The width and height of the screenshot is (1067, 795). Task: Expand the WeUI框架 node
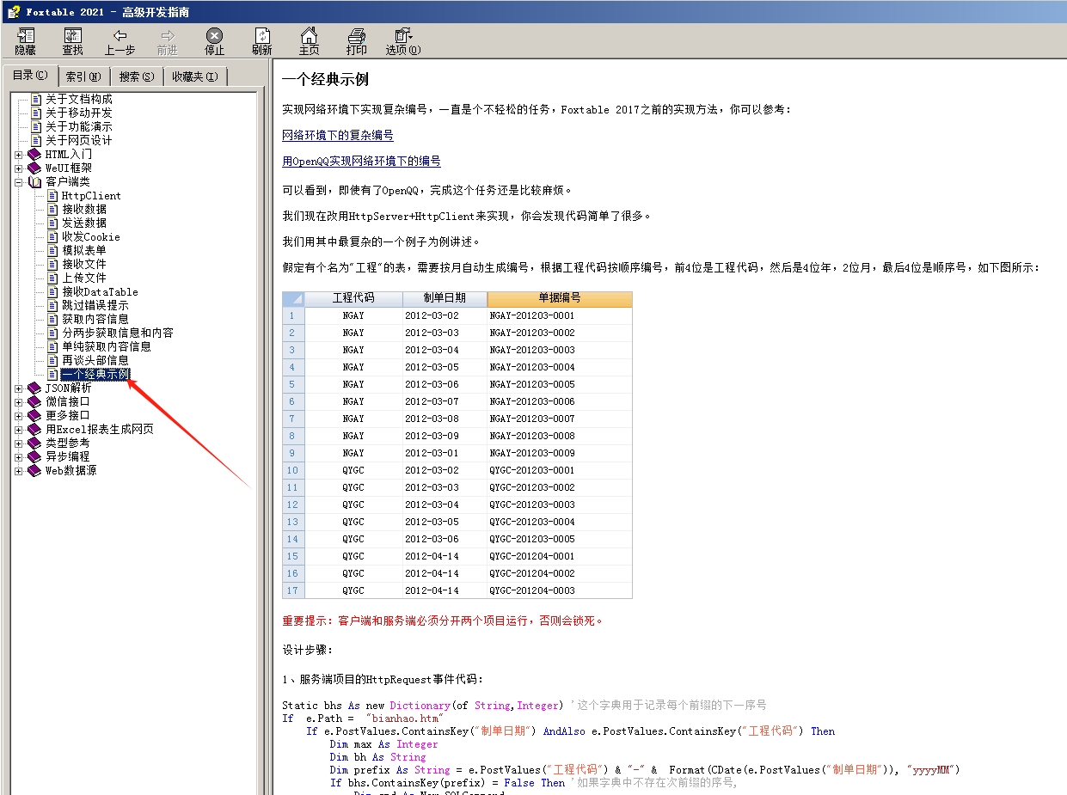pos(19,168)
